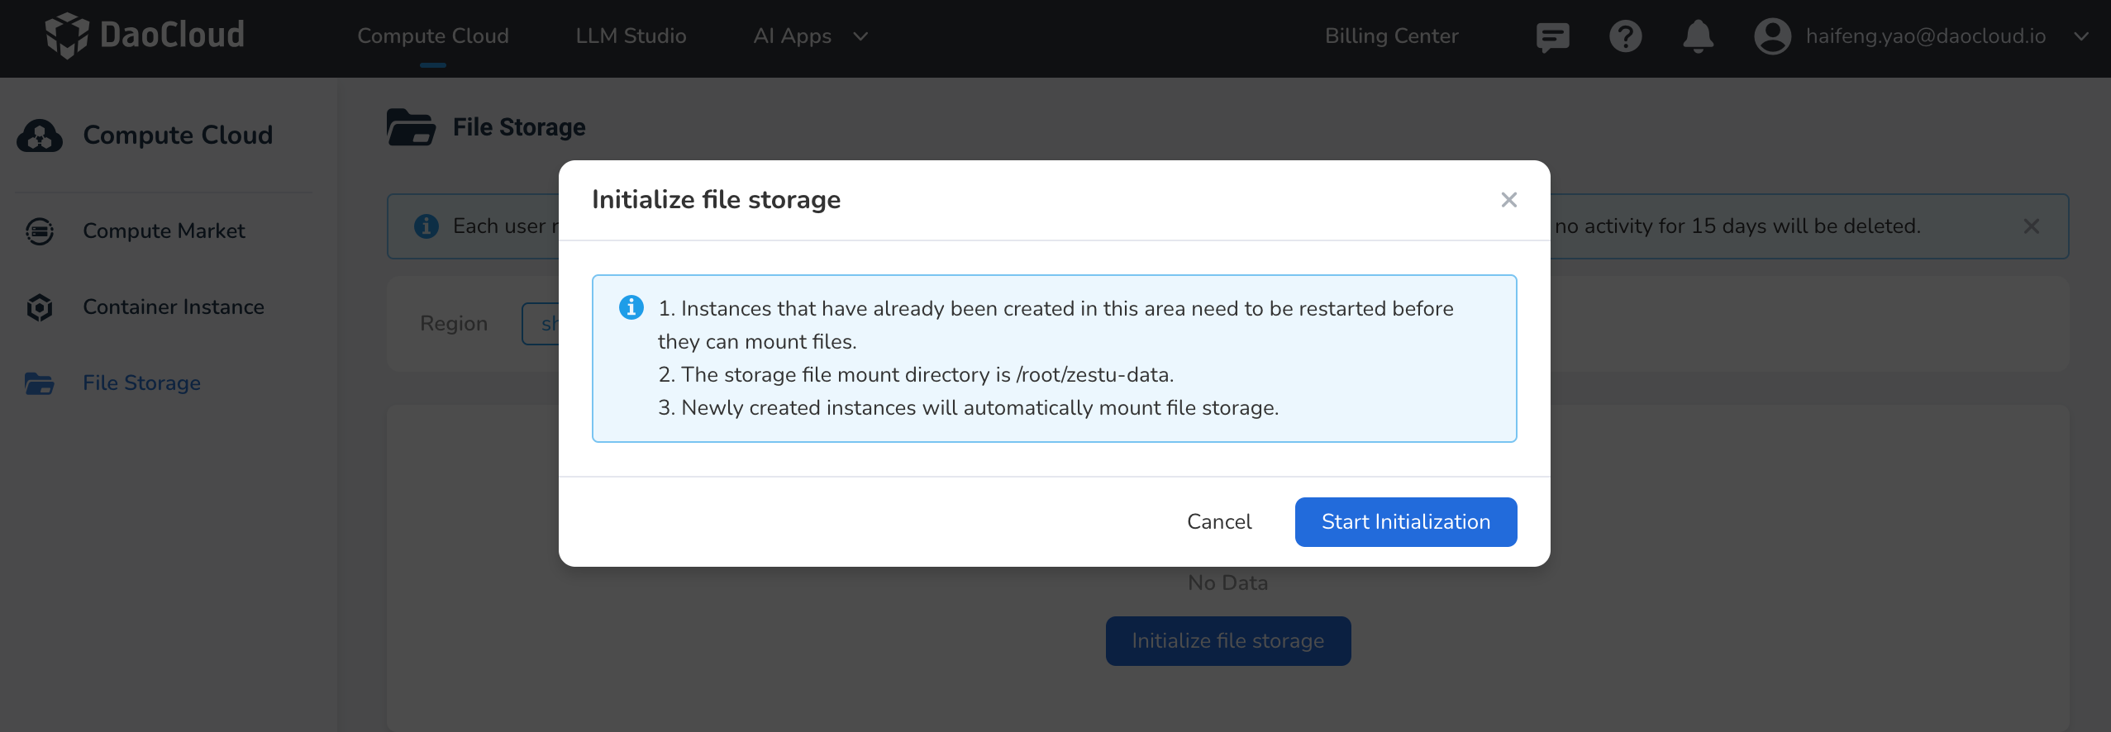Click Start Initialization

pos(1404,521)
